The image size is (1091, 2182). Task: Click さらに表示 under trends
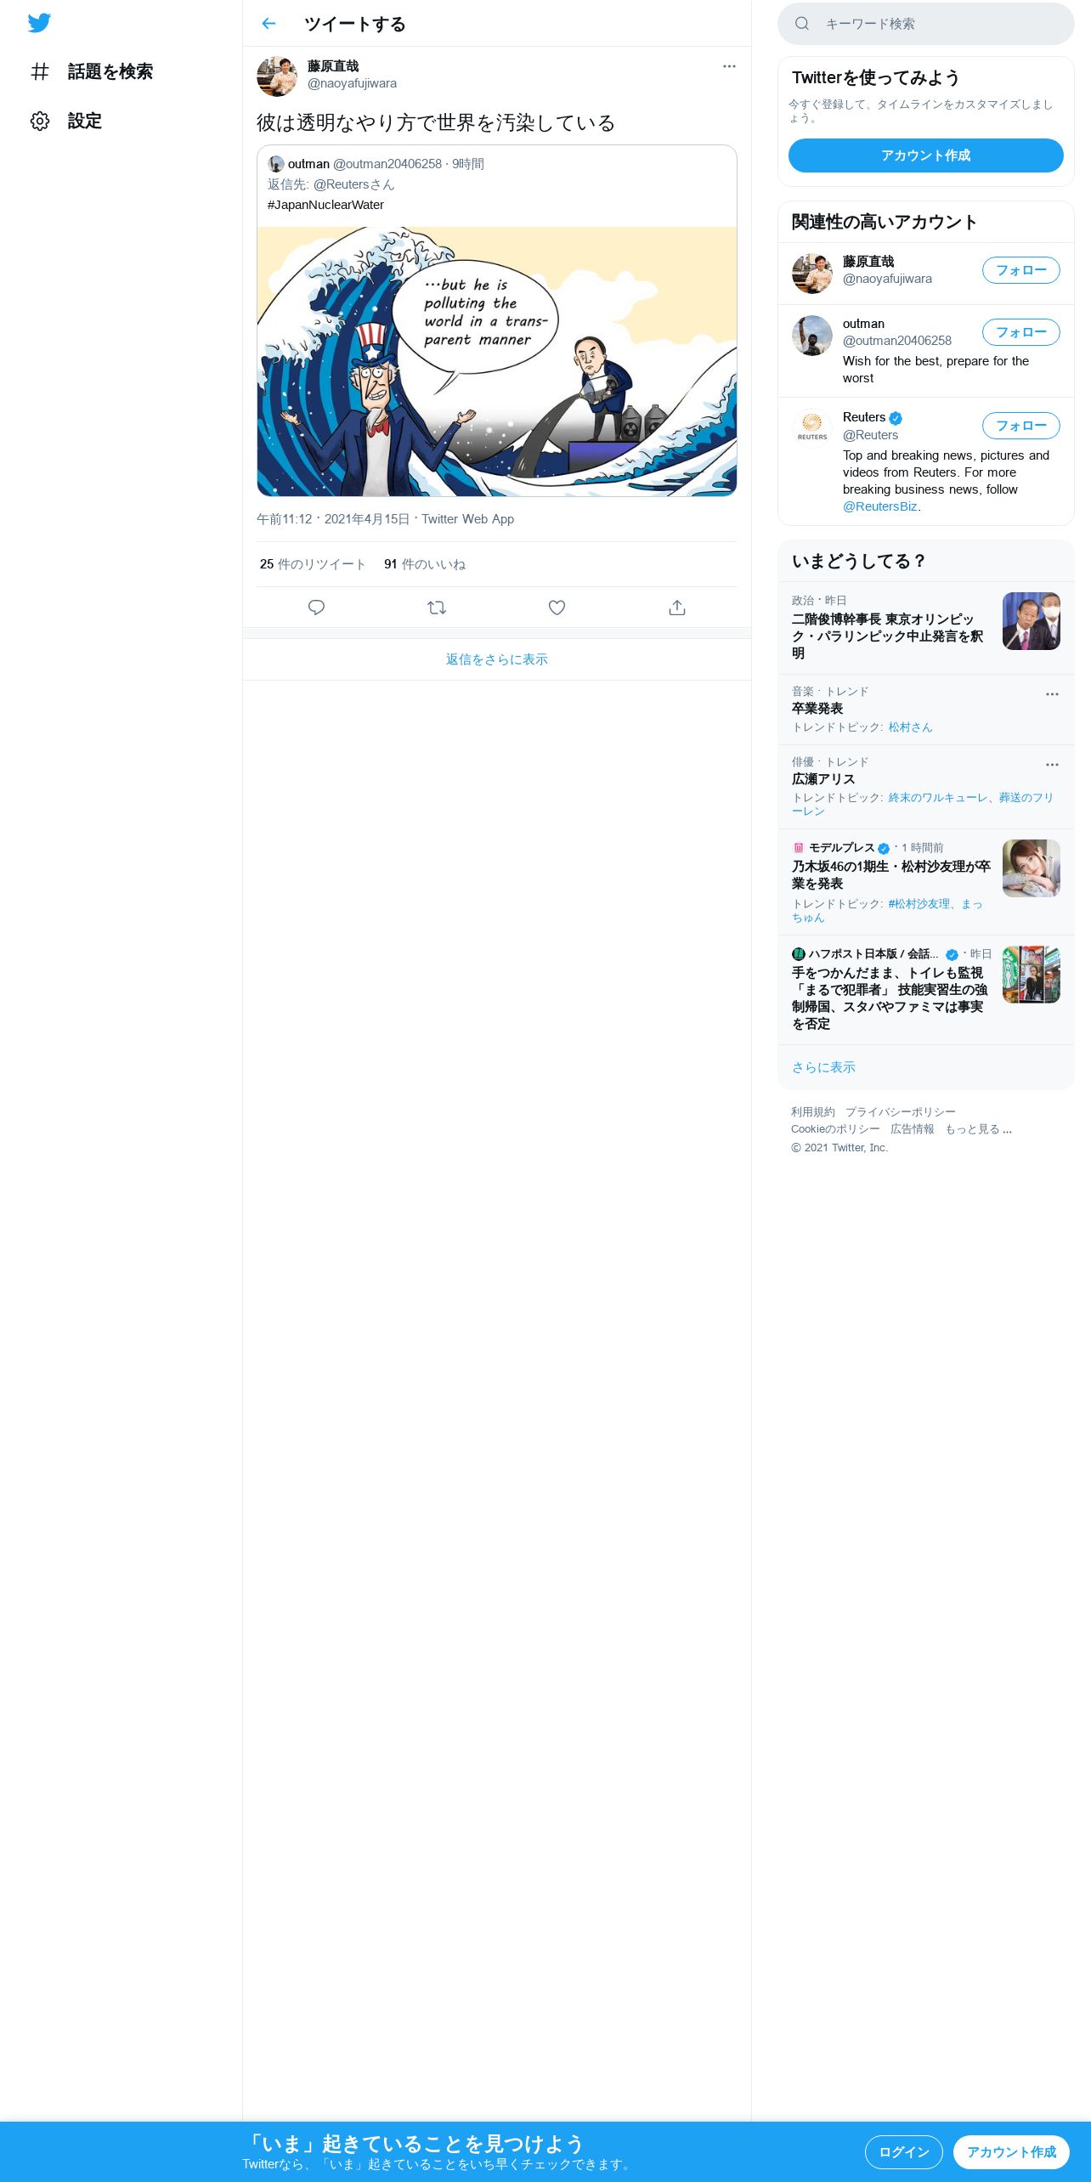click(x=823, y=1067)
